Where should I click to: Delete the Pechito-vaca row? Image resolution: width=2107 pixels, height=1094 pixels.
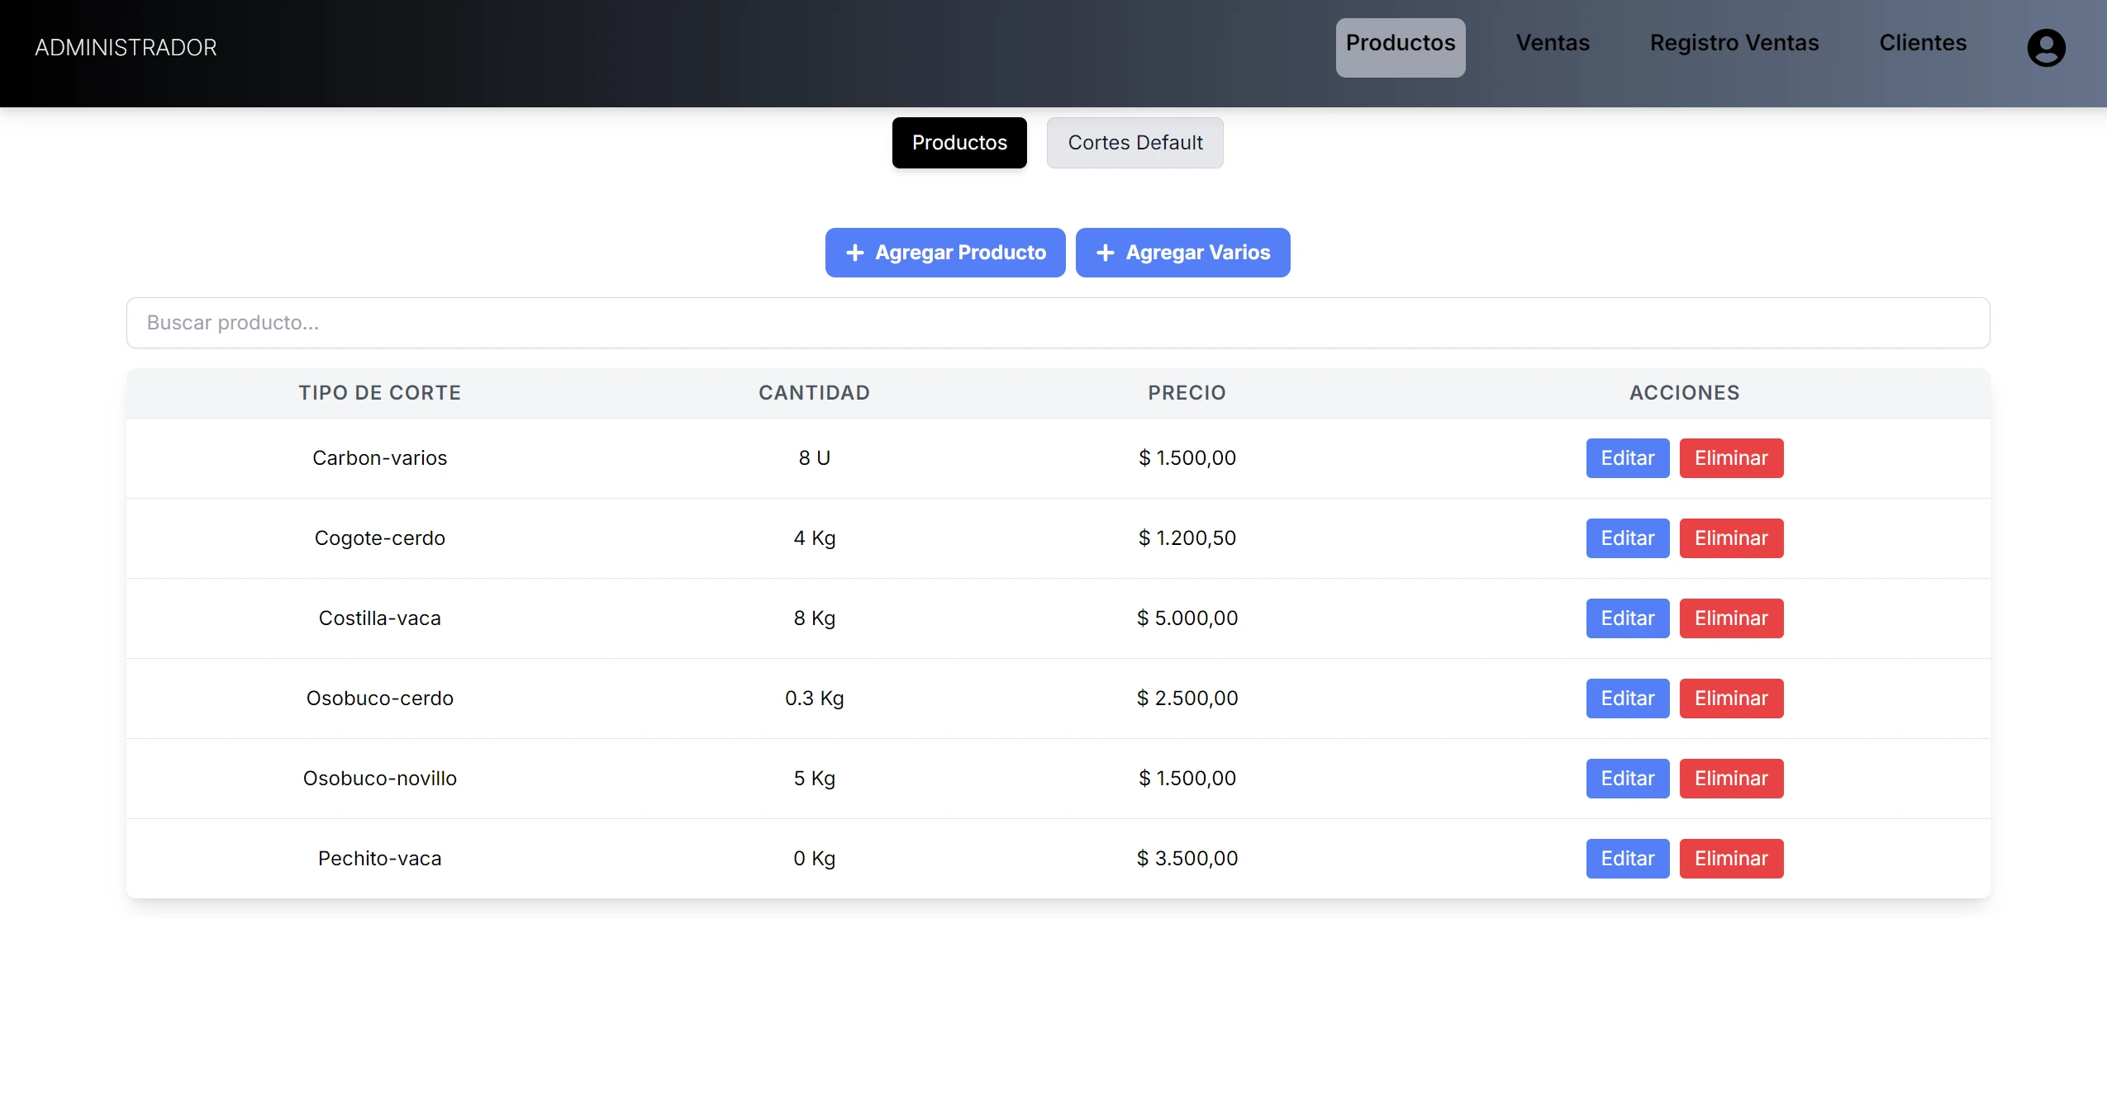[x=1731, y=859]
